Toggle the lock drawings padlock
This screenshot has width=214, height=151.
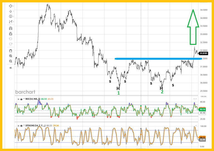(11, 33)
